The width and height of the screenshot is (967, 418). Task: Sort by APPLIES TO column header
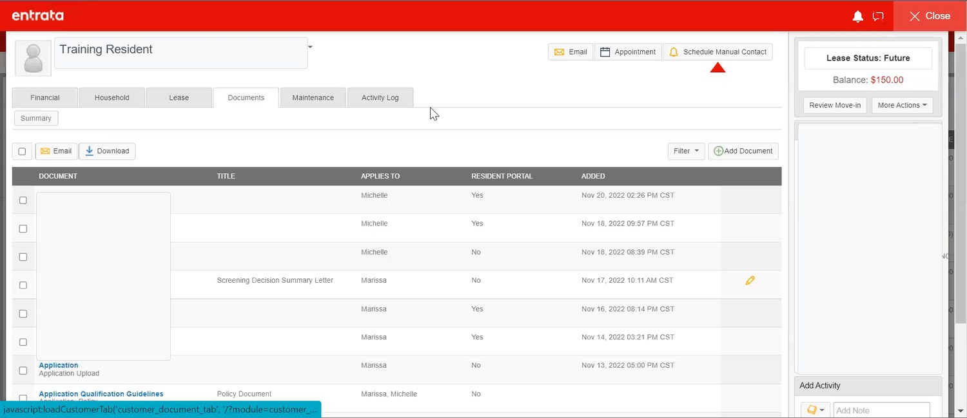tap(380, 176)
